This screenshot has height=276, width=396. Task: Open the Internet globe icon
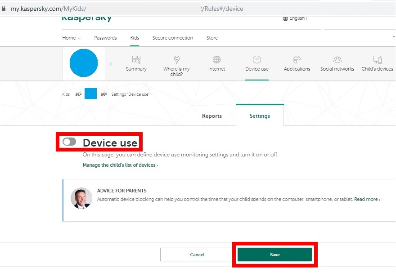pyautogui.click(x=216, y=59)
